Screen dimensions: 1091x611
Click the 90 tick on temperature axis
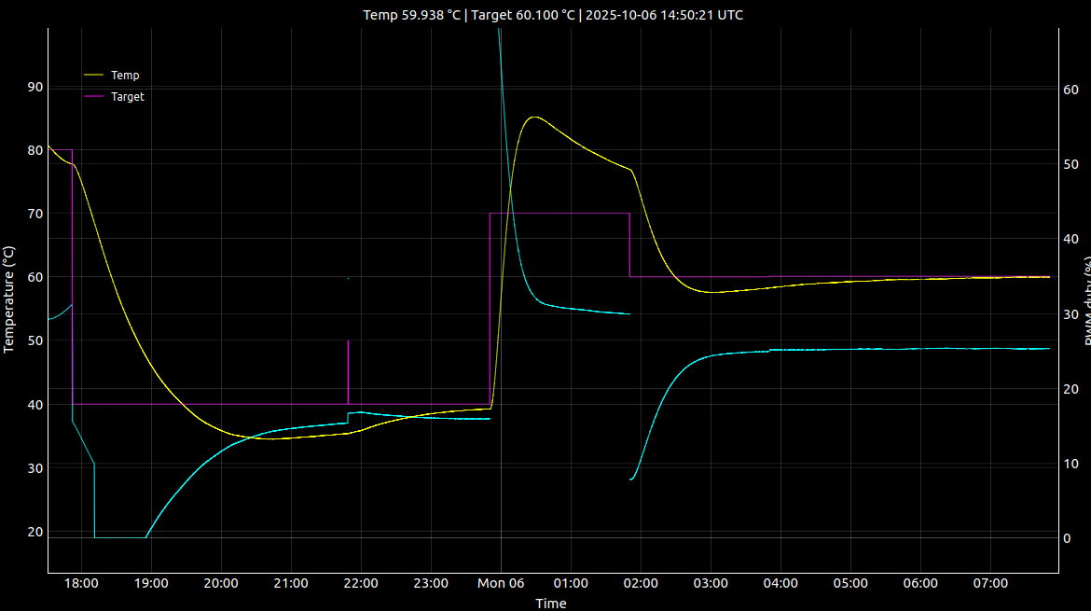click(35, 87)
